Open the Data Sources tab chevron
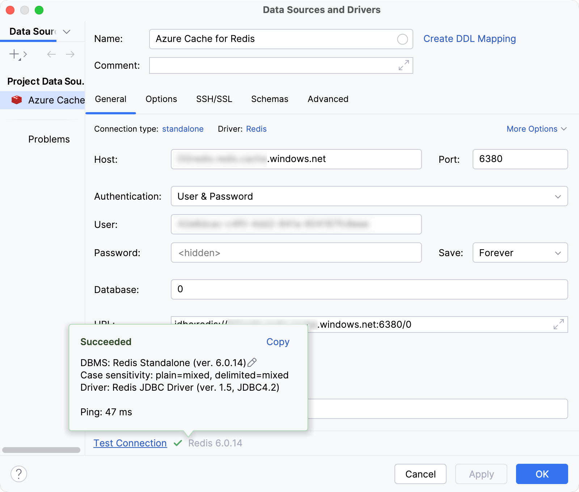This screenshot has height=492, width=579. pyautogui.click(x=66, y=32)
